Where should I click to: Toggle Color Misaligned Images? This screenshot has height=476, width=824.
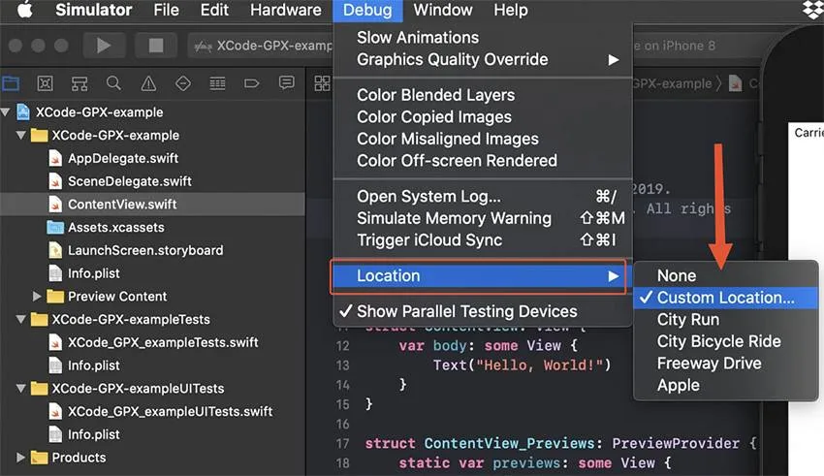click(483, 139)
